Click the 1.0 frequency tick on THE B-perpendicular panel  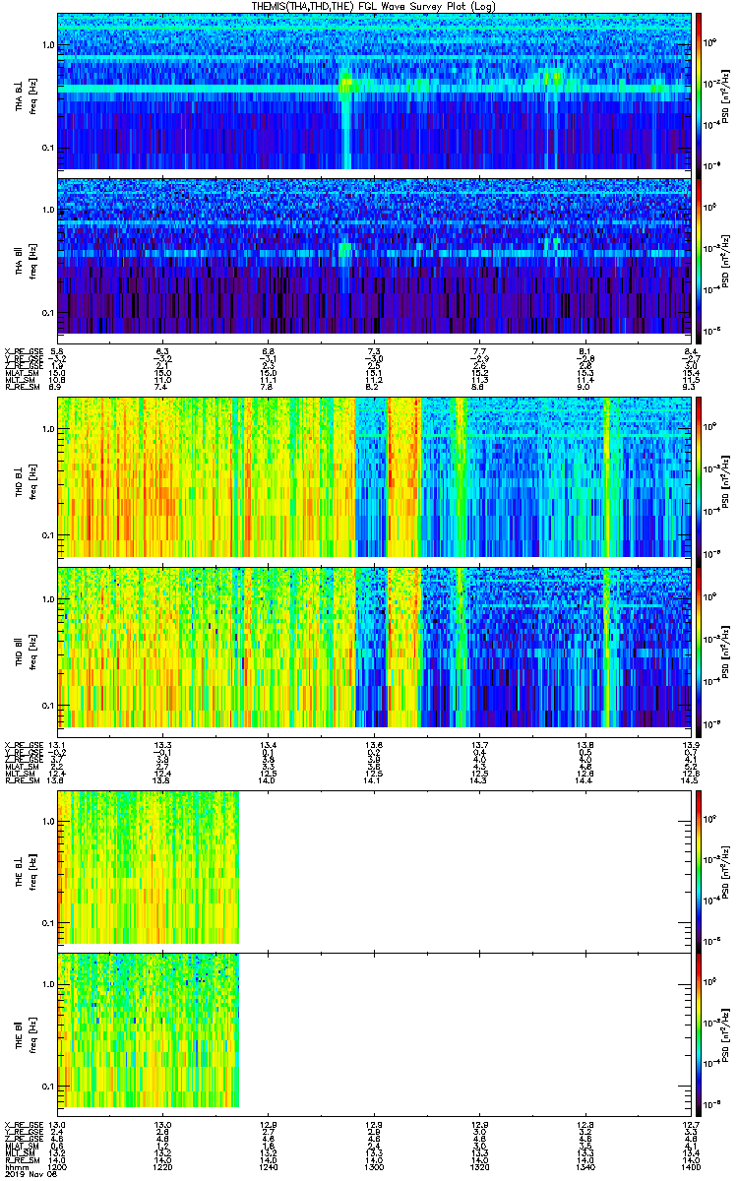(47, 821)
